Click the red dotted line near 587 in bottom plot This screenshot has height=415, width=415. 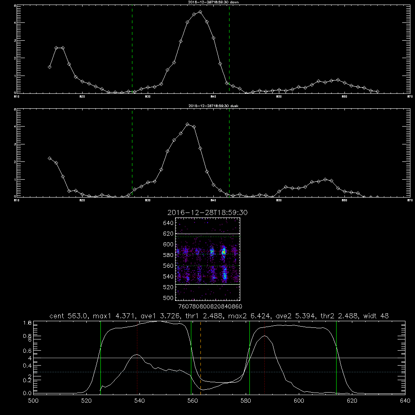(x=264, y=358)
